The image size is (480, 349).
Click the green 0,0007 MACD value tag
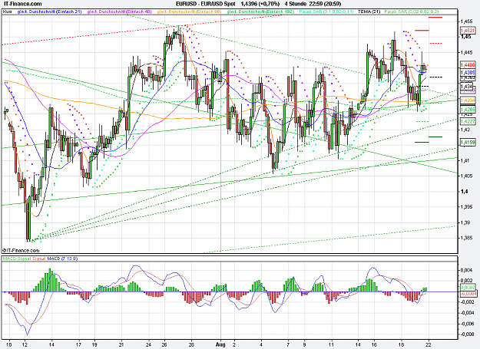468,288
